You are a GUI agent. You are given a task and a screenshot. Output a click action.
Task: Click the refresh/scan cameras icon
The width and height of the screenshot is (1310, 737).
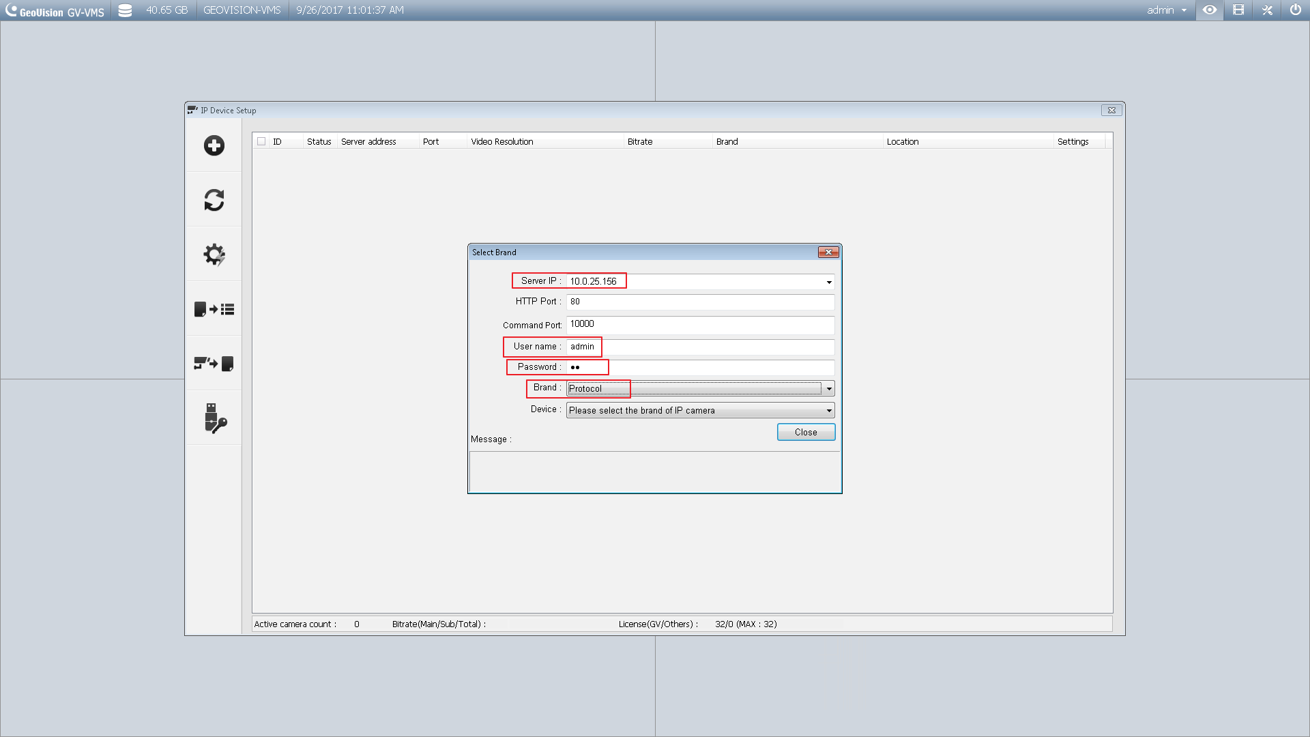(214, 200)
